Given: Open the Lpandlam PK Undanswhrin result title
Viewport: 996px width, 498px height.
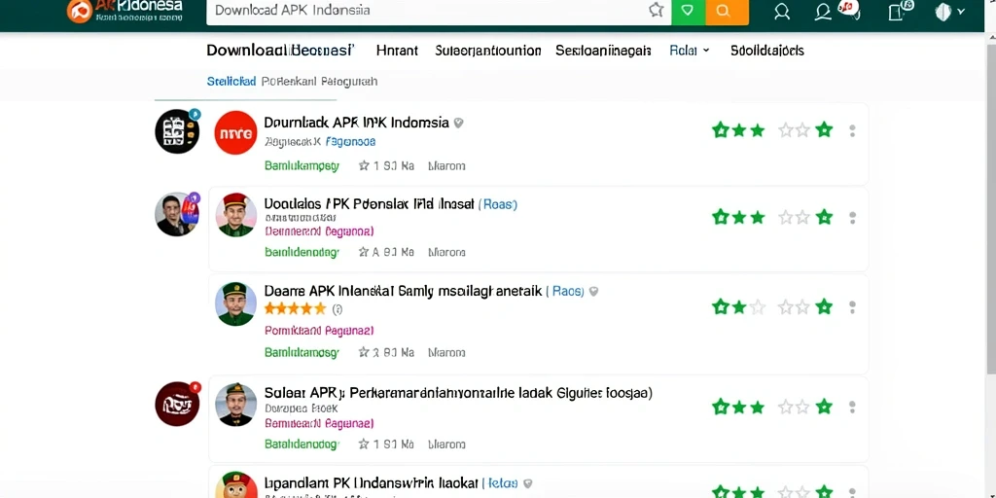Looking at the screenshot, I should 371,483.
